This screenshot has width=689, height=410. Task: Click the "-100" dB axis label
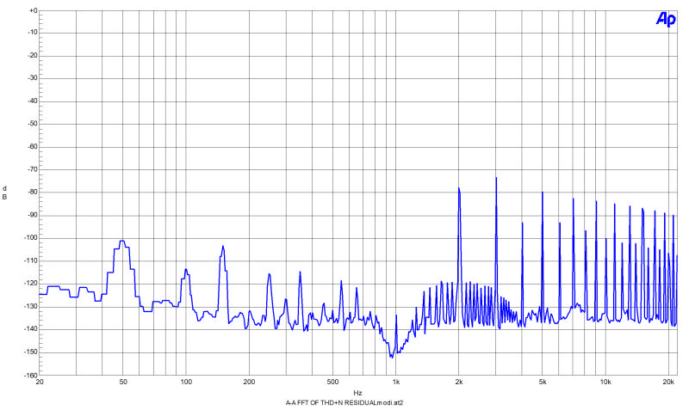tap(32, 238)
